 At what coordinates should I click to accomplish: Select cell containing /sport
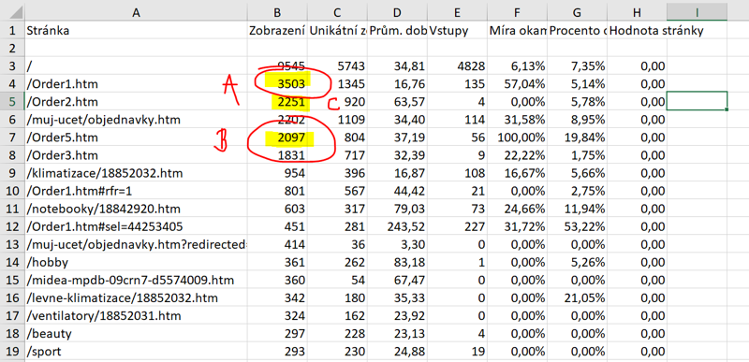(x=136, y=351)
